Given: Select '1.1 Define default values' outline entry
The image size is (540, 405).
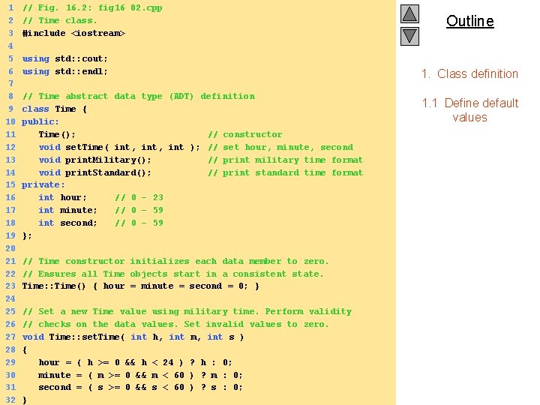Looking at the screenshot, I should (469, 110).
